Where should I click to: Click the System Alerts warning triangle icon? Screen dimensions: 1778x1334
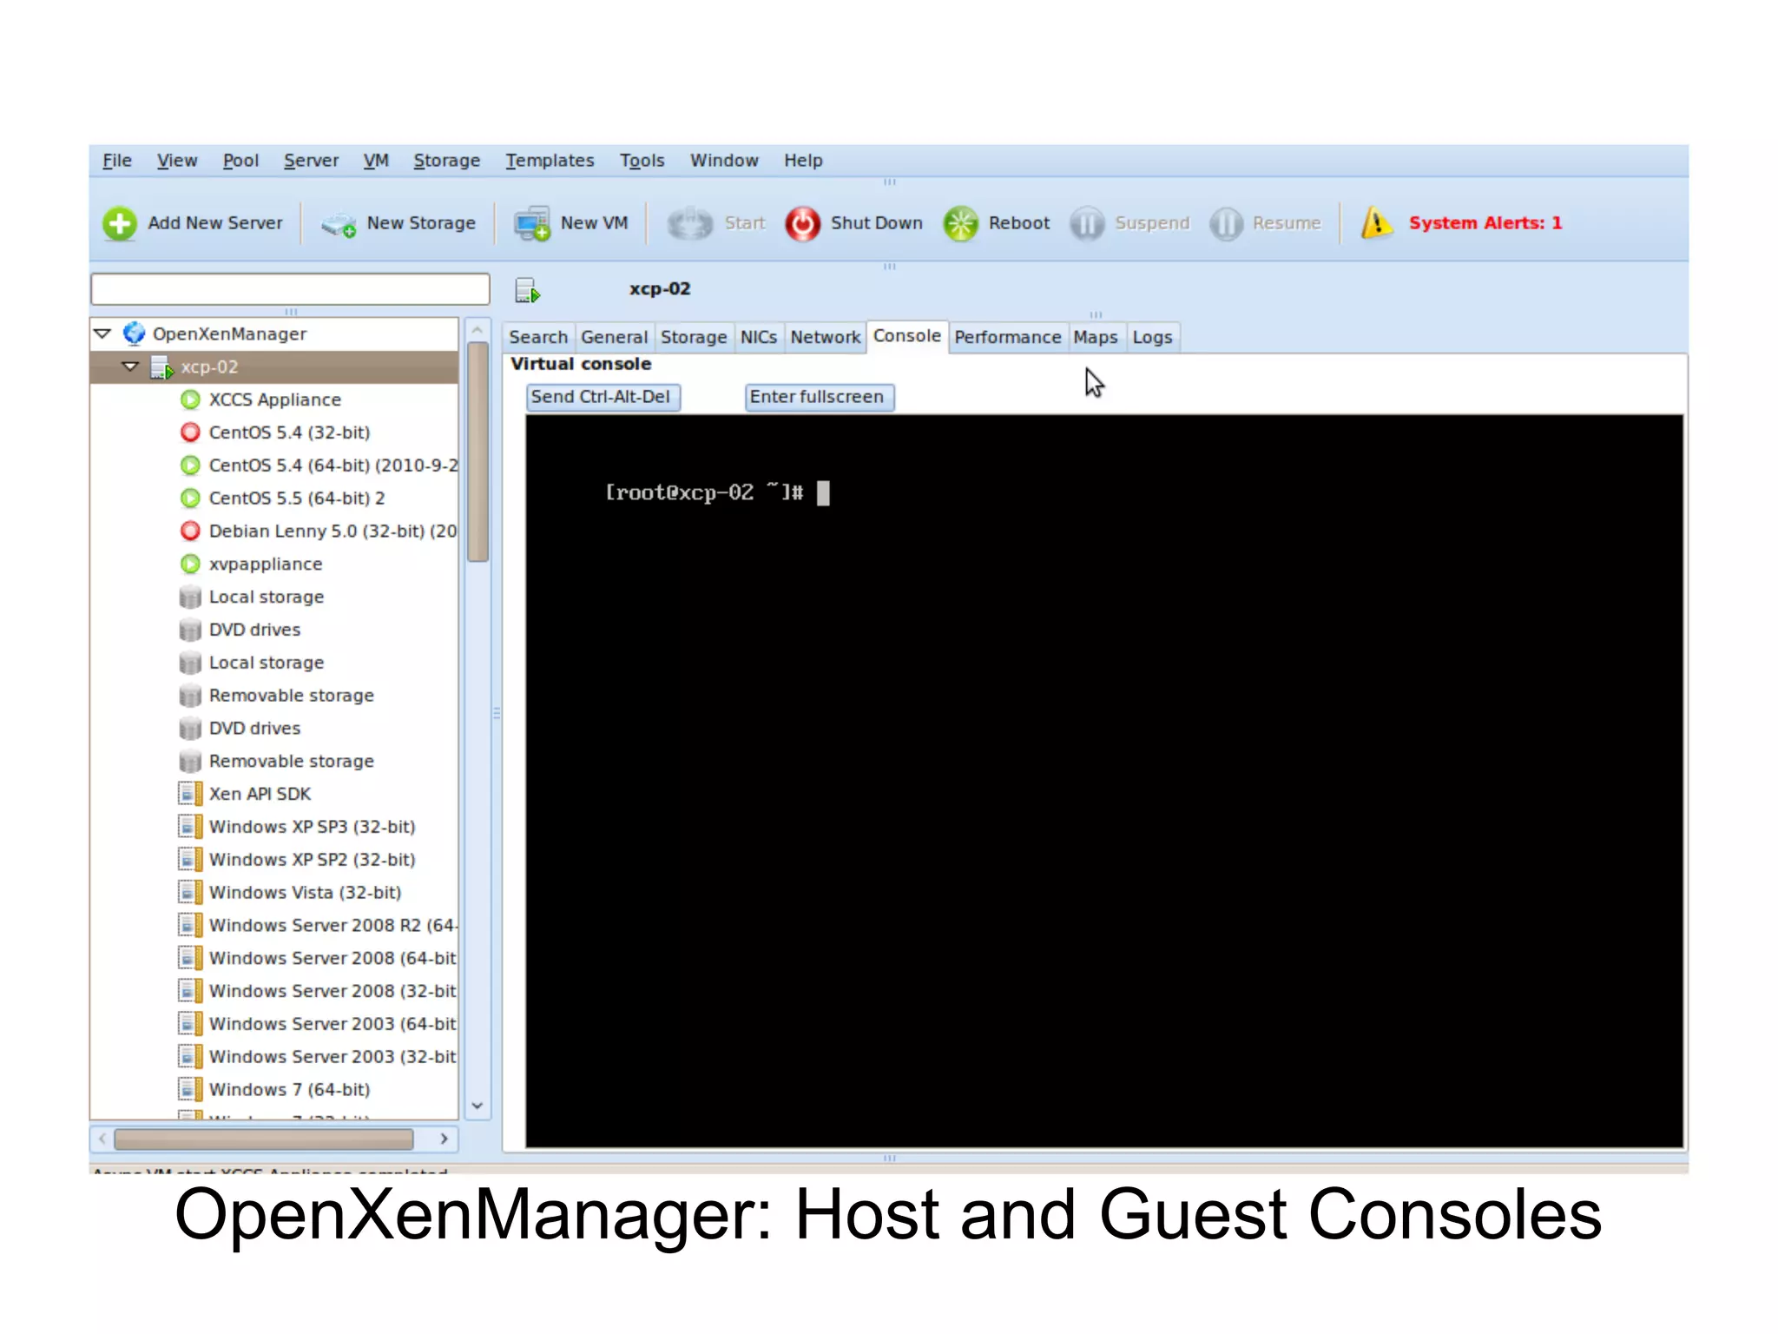pyautogui.click(x=1377, y=222)
